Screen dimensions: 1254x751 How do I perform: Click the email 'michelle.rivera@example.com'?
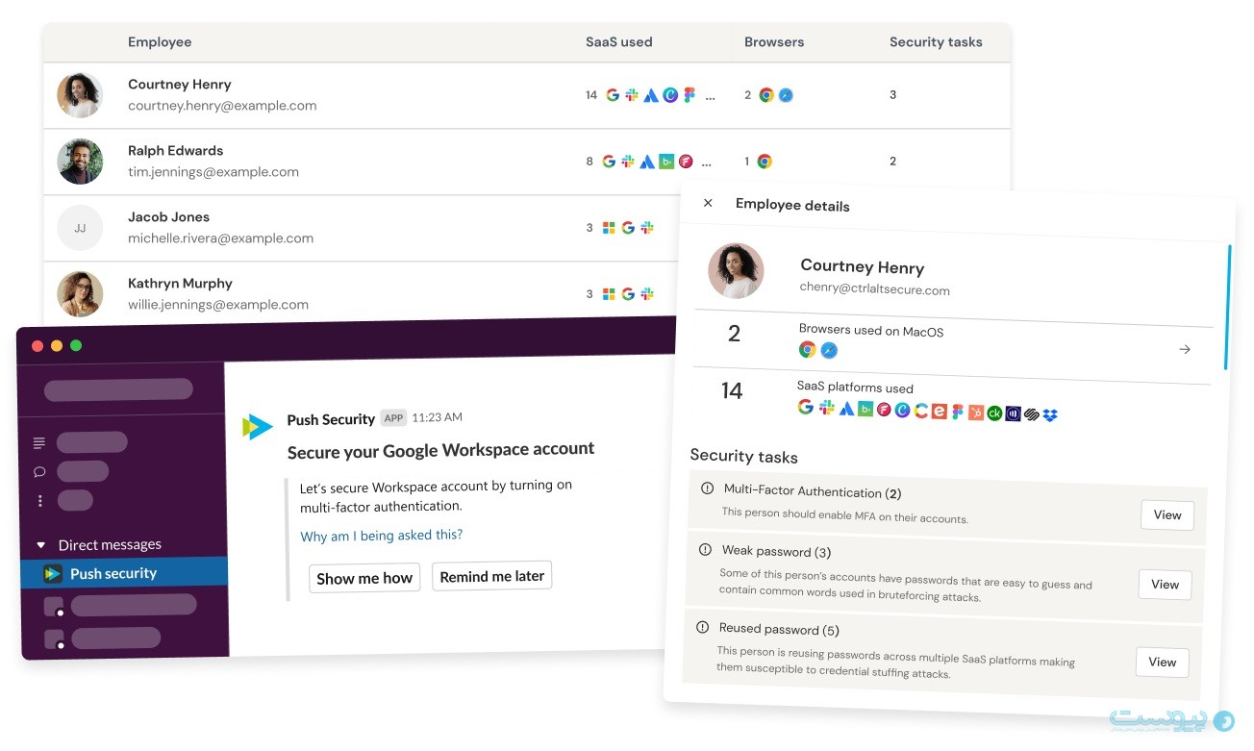click(x=220, y=238)
